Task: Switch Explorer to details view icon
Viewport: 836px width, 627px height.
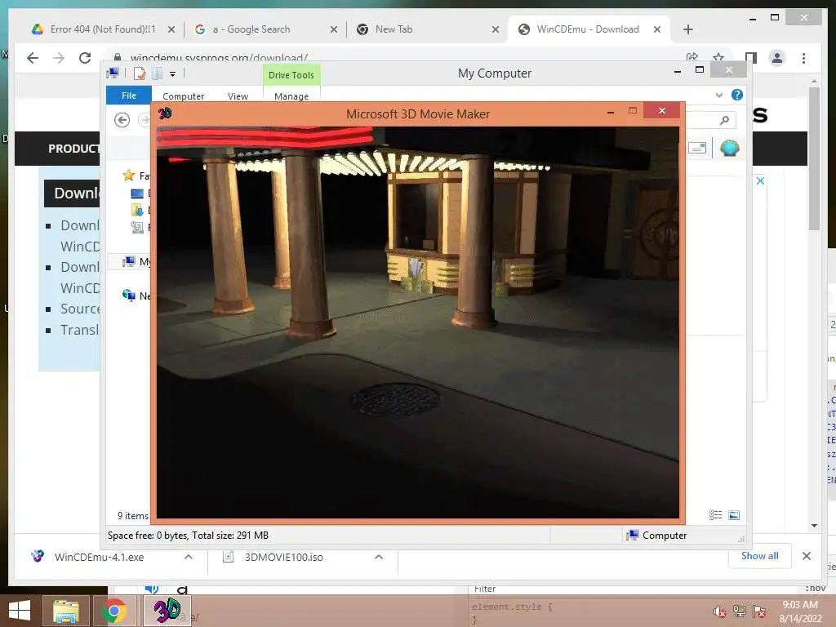Action: [715, 515]
